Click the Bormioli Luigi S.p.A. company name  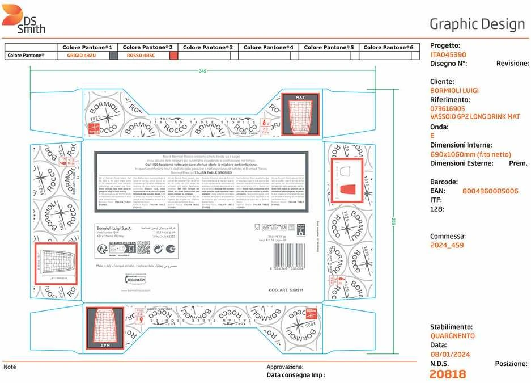[x=114, y=229]
